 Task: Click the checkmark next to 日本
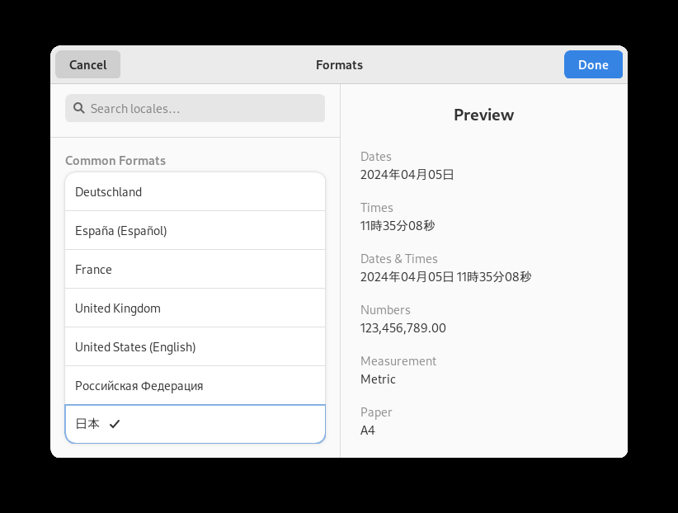coord(115,424)
